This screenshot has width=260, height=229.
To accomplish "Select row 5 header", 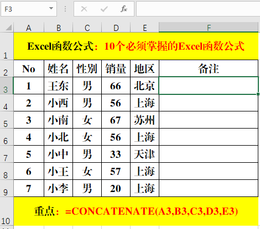I will click(x=7, y=120).
